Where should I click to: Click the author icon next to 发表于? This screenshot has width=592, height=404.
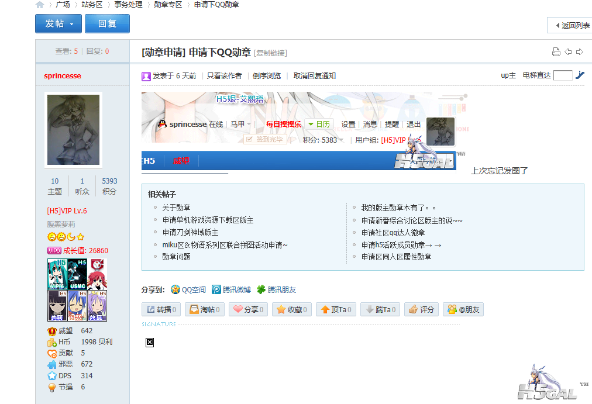coord(146,76)
